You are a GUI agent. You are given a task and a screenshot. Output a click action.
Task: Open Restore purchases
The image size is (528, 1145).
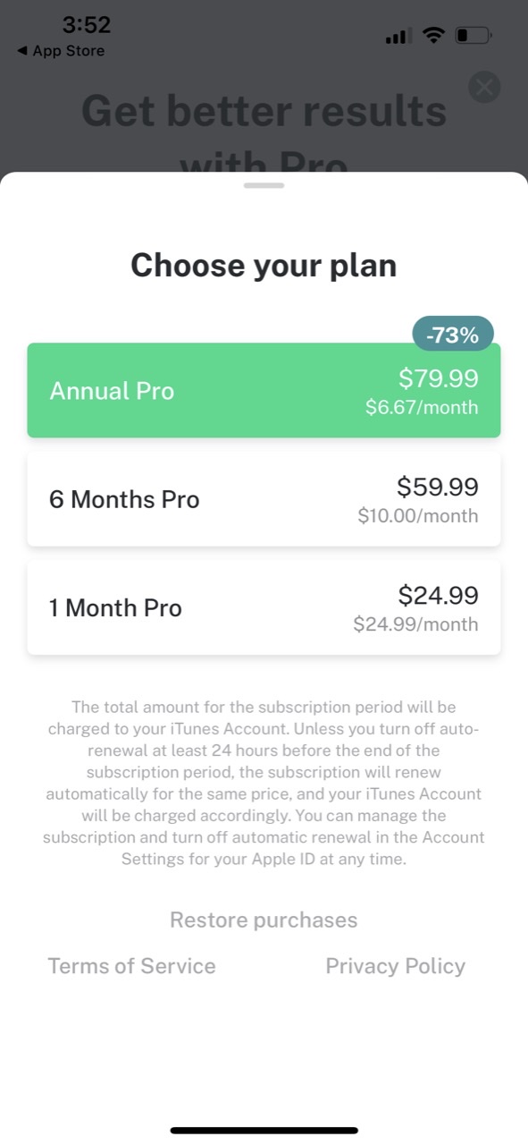pyautogui.click(x=264, y=920)
